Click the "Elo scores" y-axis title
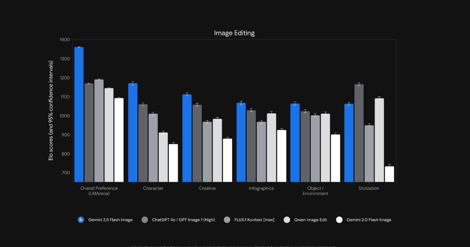Screen dimensions: 470x247 (x=51, y=110)
